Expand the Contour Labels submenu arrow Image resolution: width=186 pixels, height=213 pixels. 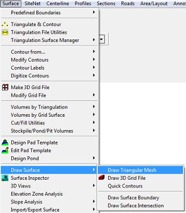click(94, 68)
